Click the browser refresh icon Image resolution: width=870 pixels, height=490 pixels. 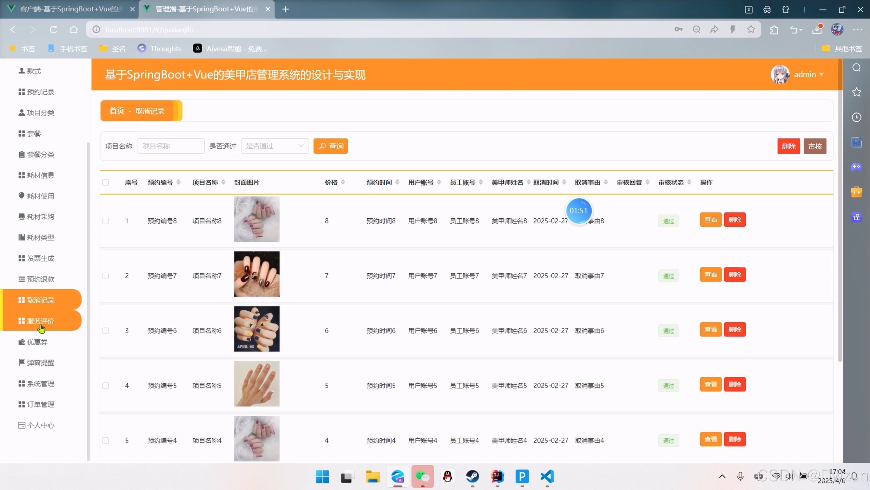(53, 30)
